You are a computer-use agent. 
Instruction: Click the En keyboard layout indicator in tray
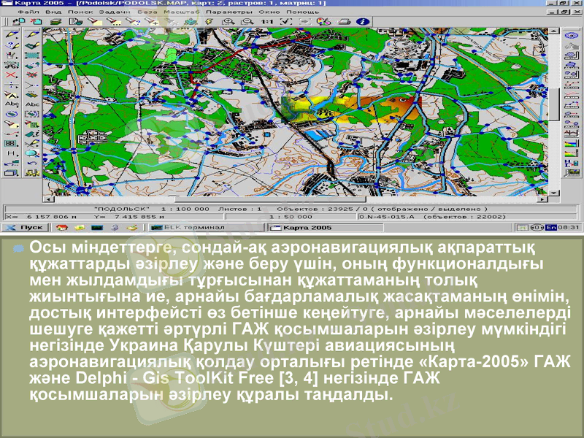550,227
